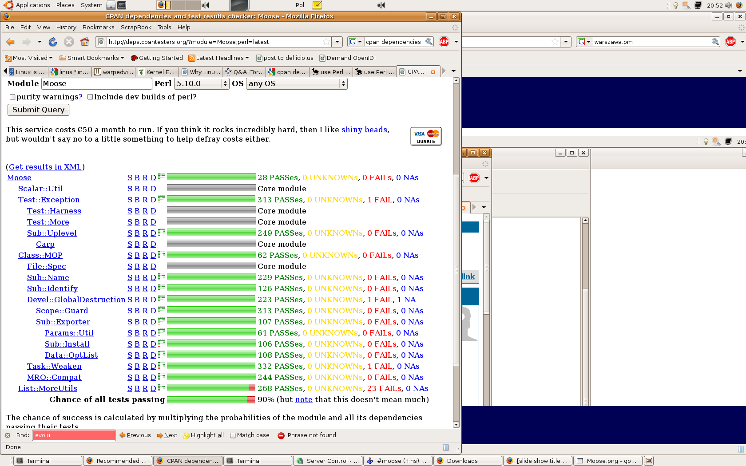Open the OS selection dropdown
The image size is (746, 466).
click(297, 83)
